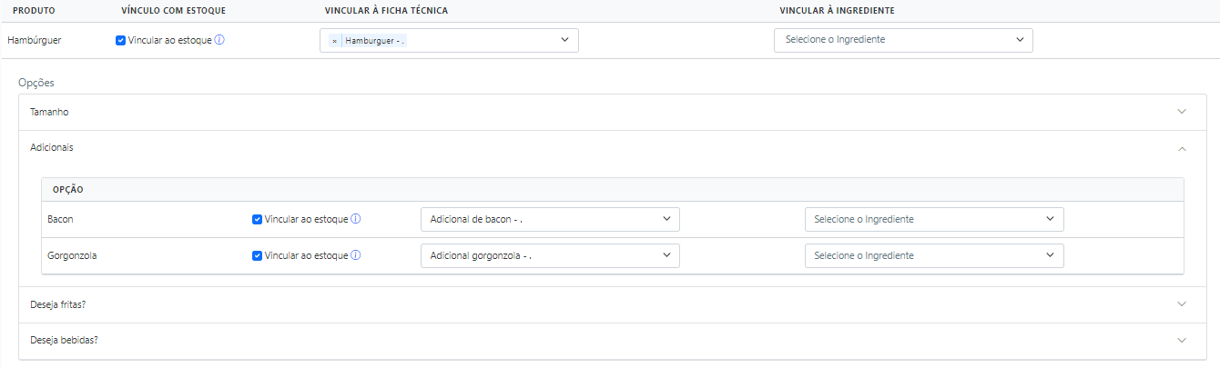Click the Adicionais section title
The image size is (1220, 368).
point(52,147)
